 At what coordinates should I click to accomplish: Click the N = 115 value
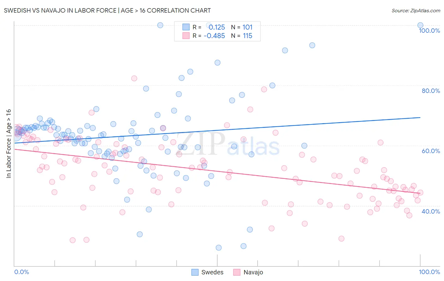tap(242, 36)
